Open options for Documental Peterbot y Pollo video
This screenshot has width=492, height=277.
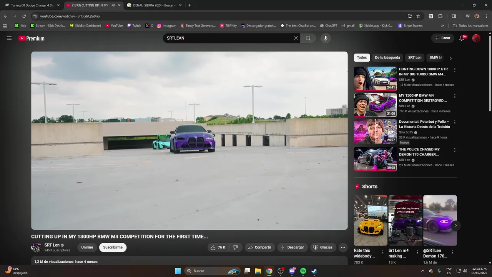pos(455,122)
